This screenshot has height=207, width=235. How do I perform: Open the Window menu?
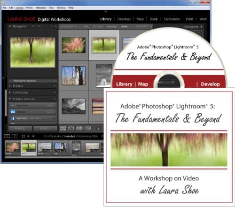pos(61,8)
